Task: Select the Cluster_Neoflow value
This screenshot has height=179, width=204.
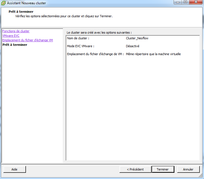Action: coord(137,38)
